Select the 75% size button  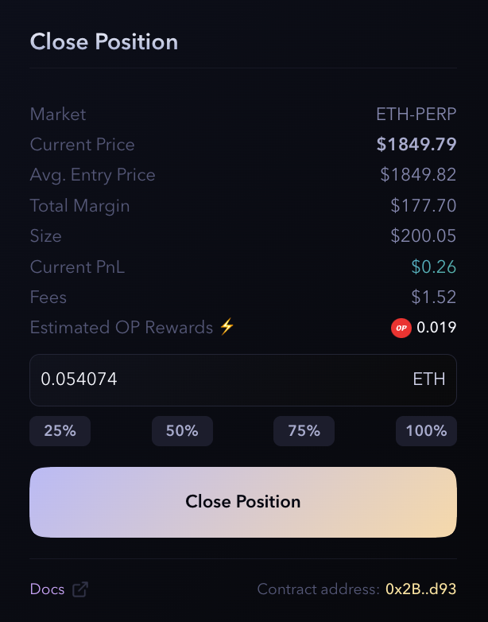304,431
